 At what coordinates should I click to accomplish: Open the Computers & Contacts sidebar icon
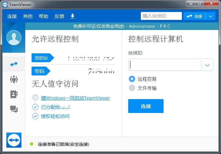click(x=14, y=94)
